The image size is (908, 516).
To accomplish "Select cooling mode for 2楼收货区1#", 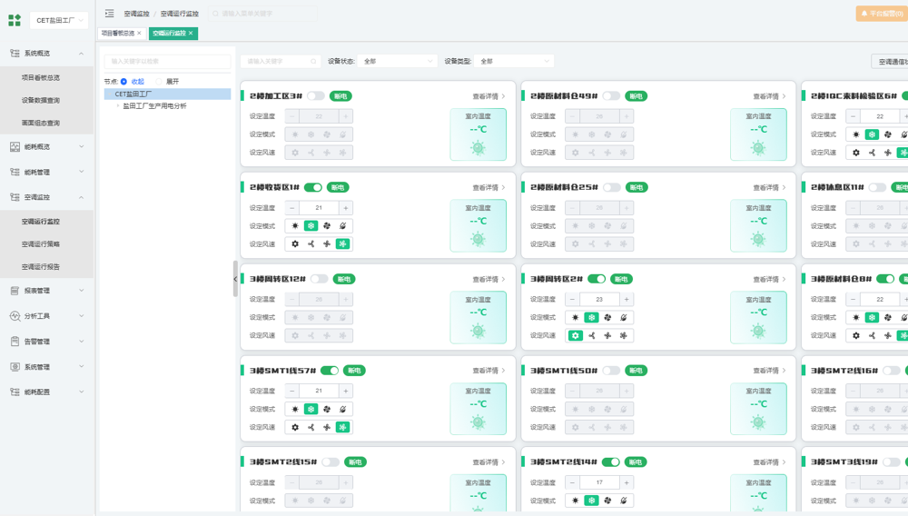I will pyautogui.click(x=311, y=226).
